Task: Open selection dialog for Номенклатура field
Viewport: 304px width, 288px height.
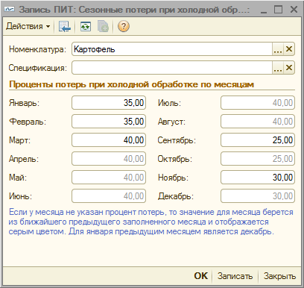Action: pos(278,49)
